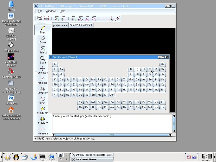Activate the Zoom tool
This screenshot has width=216, height=162.
43,60
